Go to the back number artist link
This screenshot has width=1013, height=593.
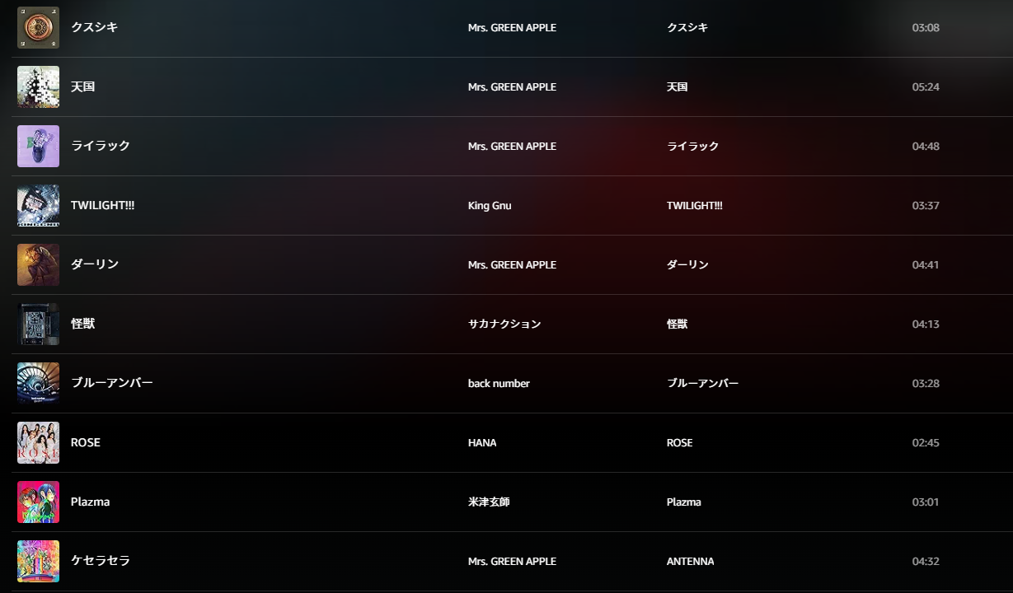(x=499, y=383)
